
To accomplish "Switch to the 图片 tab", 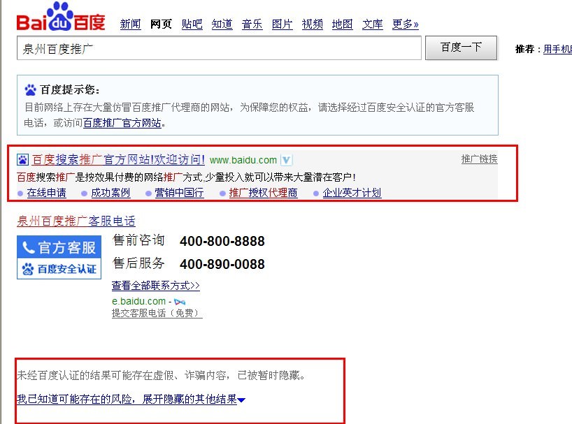I will coord(282,24).
